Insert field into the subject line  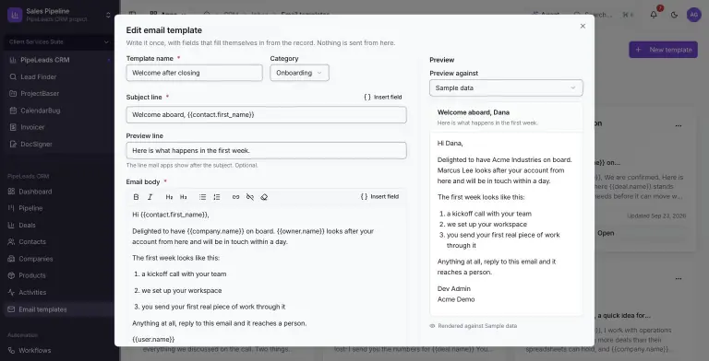pyautogui.click(x=382, y=97)
